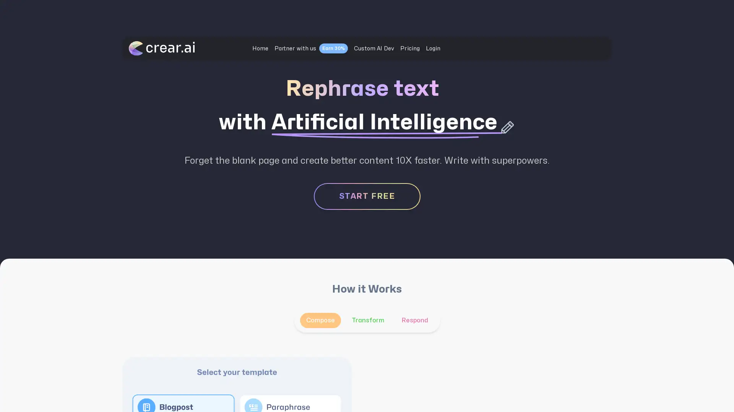Expand the Select your template section
The image size is (734, 412).
236,372
